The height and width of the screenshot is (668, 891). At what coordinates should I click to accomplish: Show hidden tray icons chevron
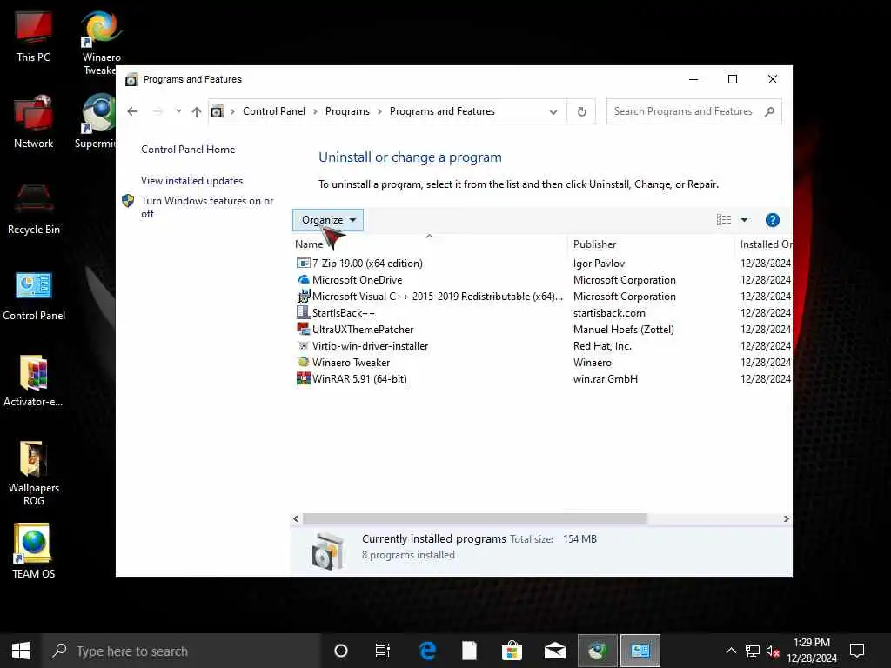[x=731, y=651]
